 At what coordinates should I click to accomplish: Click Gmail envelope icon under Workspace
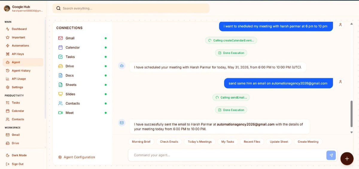tap(8, 135)
